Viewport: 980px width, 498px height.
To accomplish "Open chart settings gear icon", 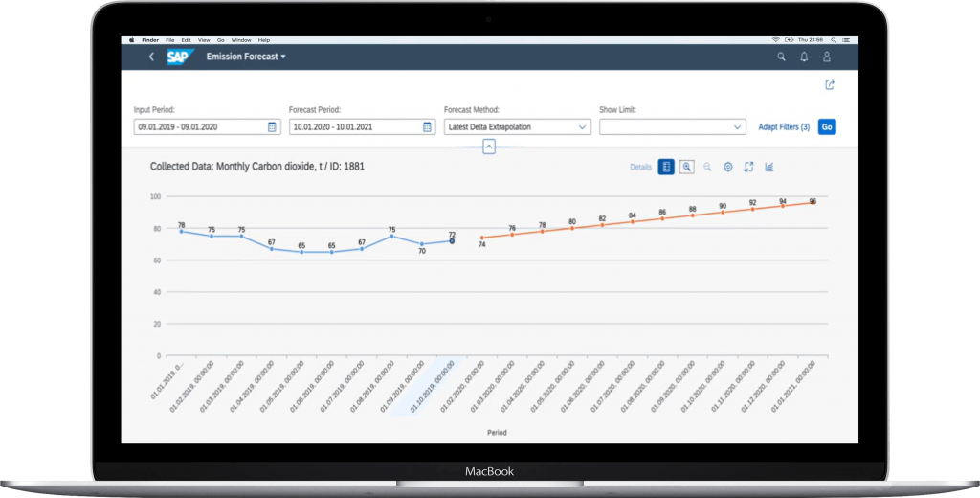I will coord(728,167).
